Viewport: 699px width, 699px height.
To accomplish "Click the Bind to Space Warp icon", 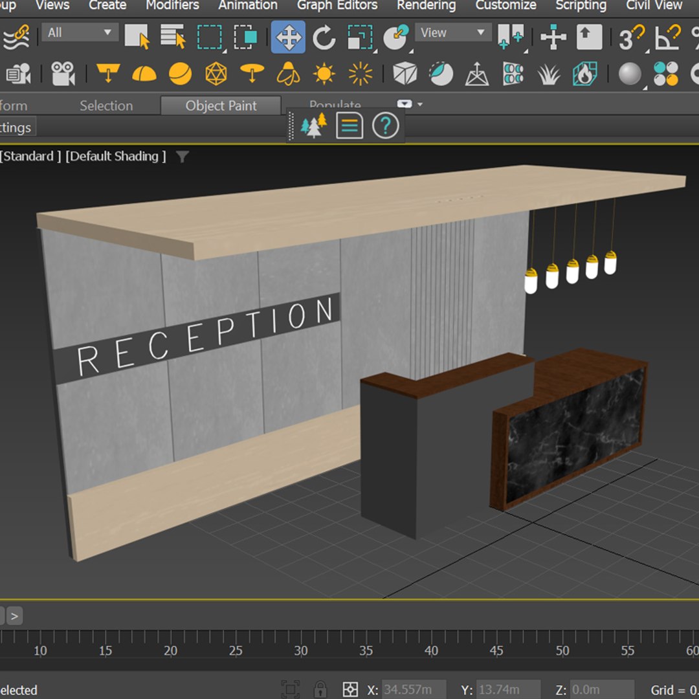I will [x=16, y=37].
